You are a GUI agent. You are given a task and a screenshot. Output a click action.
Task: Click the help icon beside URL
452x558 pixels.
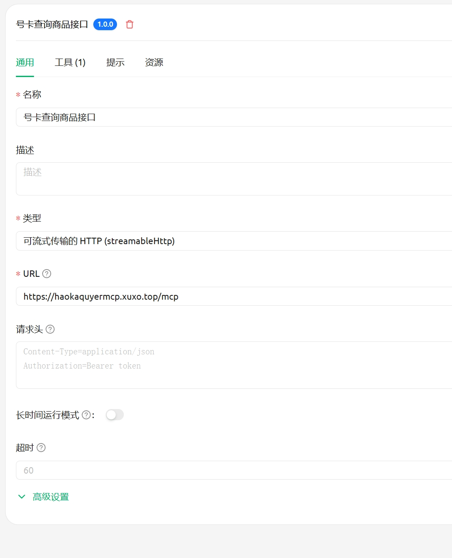[x=47, y=274]
